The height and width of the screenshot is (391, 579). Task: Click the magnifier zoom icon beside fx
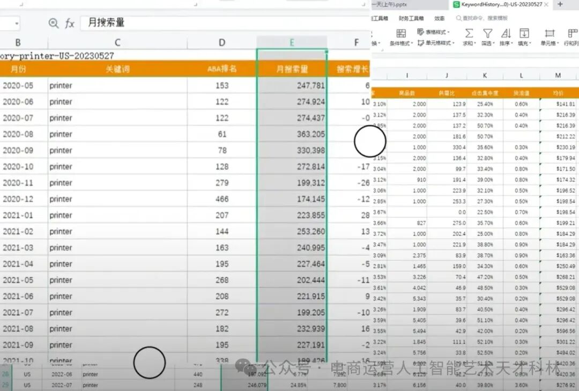click(54, 24)
